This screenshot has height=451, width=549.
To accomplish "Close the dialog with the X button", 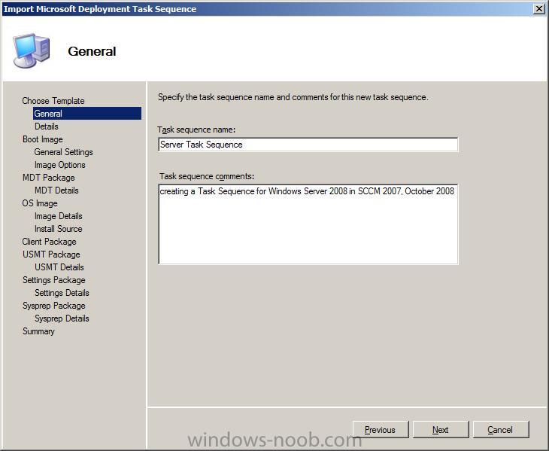I will [538, 9].
